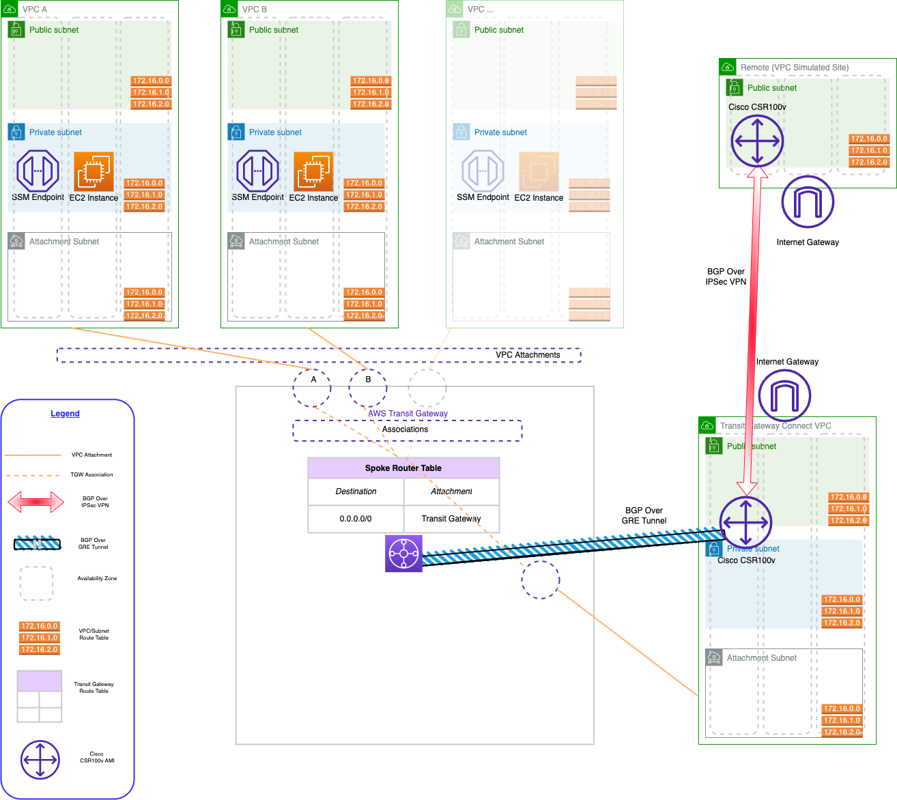The image size is (897, 800).
Task: Select the faded EC2 Instance icon in VPC ...
Action: pyautogui.click(x=539, y=171)
